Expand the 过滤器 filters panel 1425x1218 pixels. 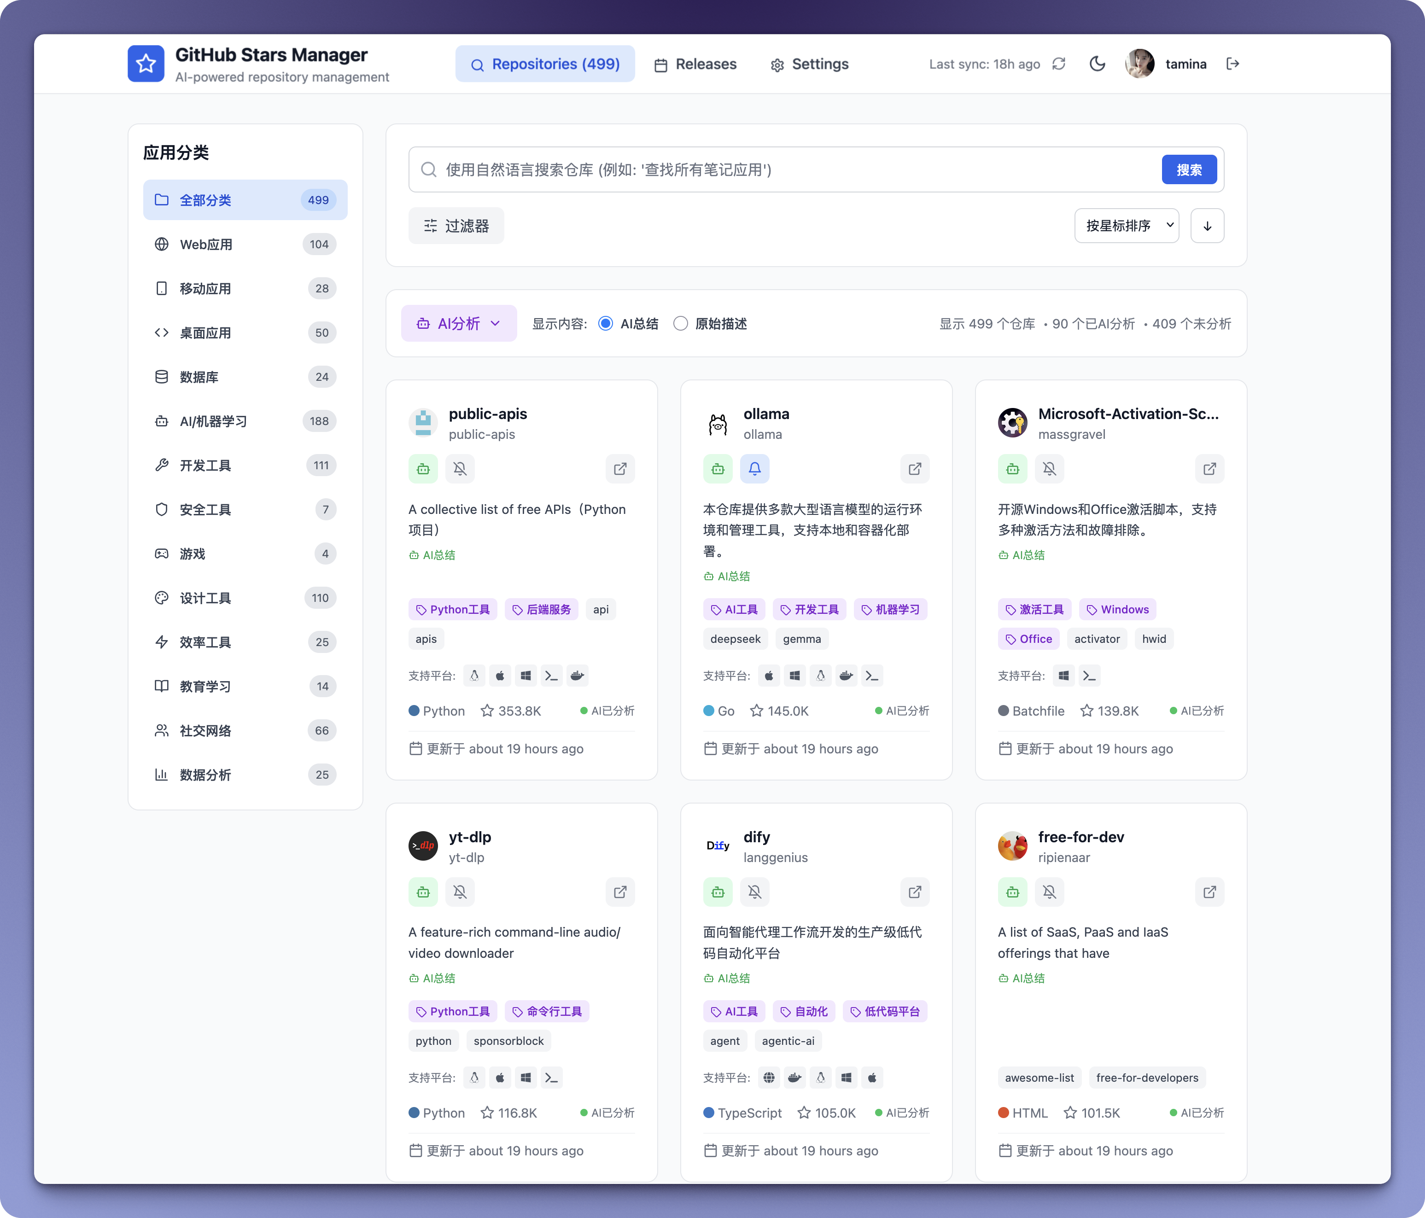point(456,226)
